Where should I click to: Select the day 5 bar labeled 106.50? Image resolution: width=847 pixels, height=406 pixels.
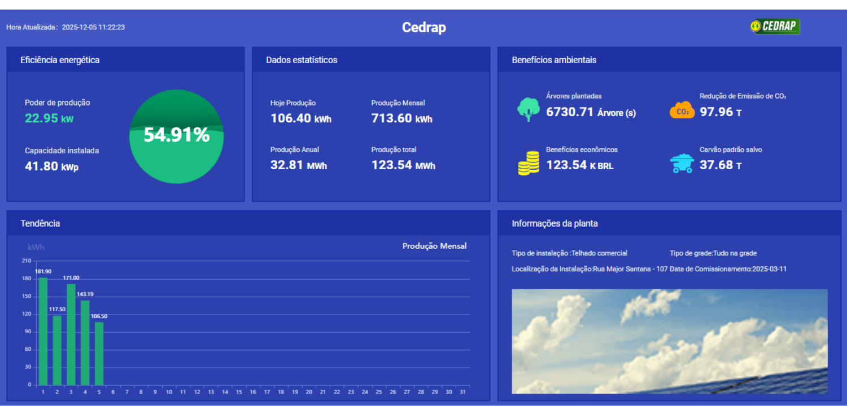(99, 353)
